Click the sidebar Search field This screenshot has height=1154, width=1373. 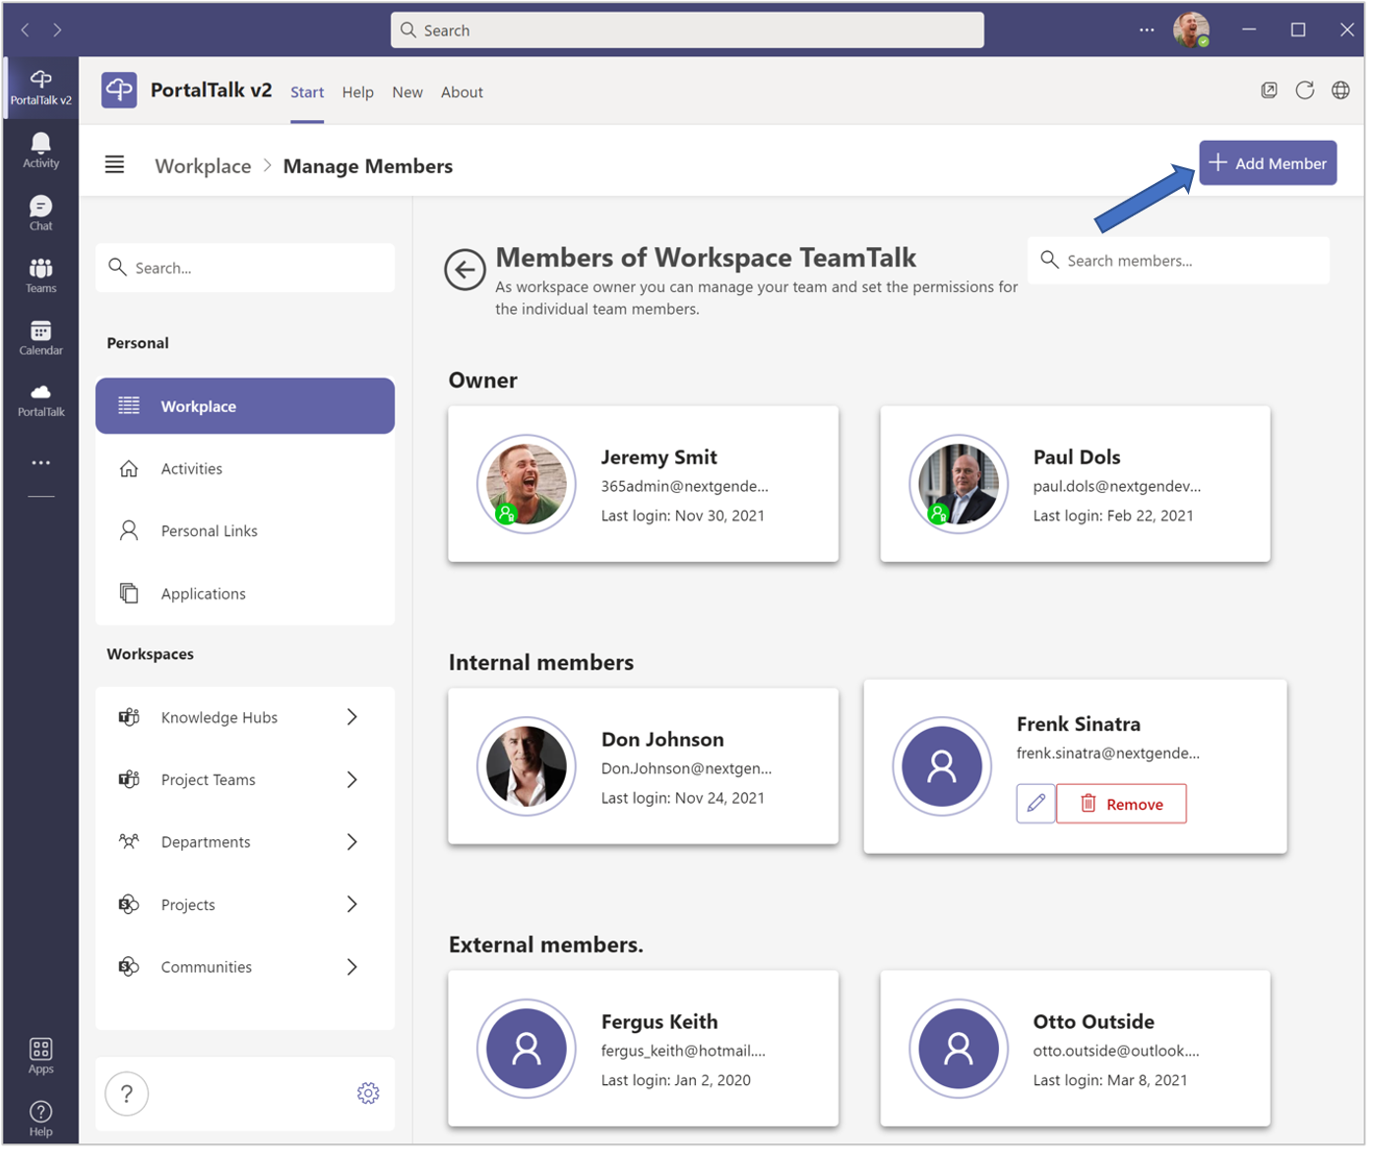(x=245, y=268)
